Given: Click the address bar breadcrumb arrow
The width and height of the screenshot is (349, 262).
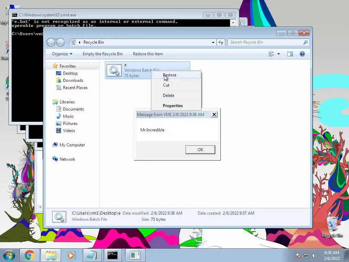Looking at the screenshot, I should [x=80, y=42].
